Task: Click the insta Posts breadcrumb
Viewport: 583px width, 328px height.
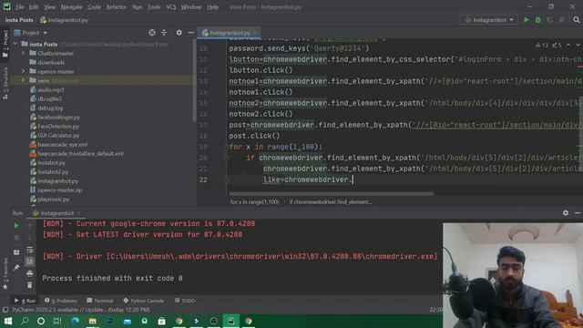Action: (x=19, y=20)
